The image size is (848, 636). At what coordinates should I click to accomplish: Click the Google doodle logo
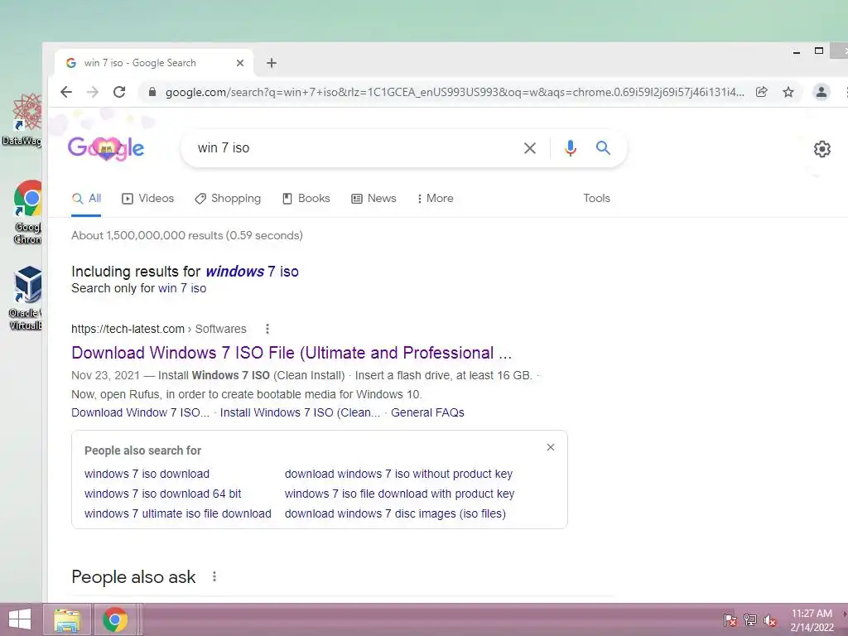tap(106, 147)
